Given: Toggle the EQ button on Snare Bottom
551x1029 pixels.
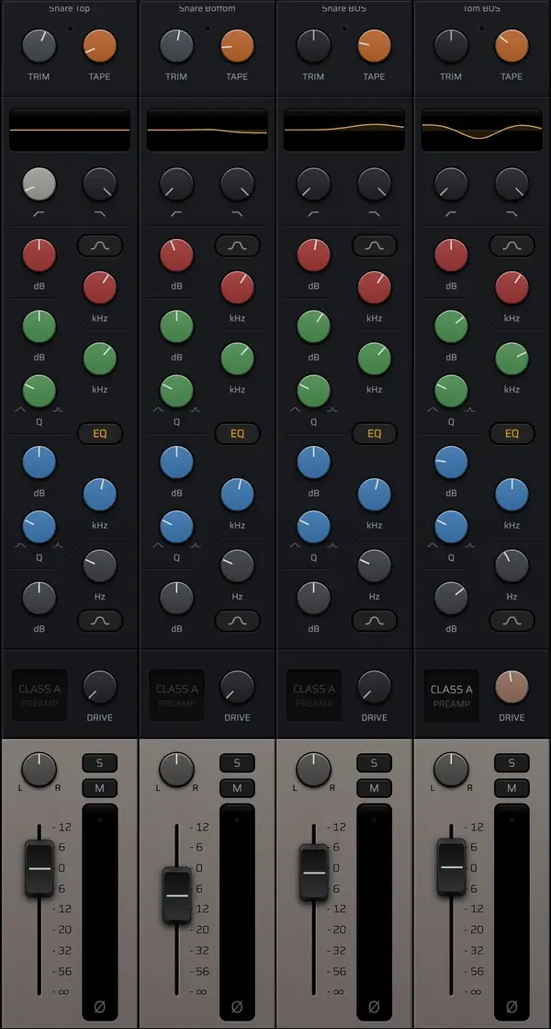Looking at the screenshot, I should [x=237, y=434].
